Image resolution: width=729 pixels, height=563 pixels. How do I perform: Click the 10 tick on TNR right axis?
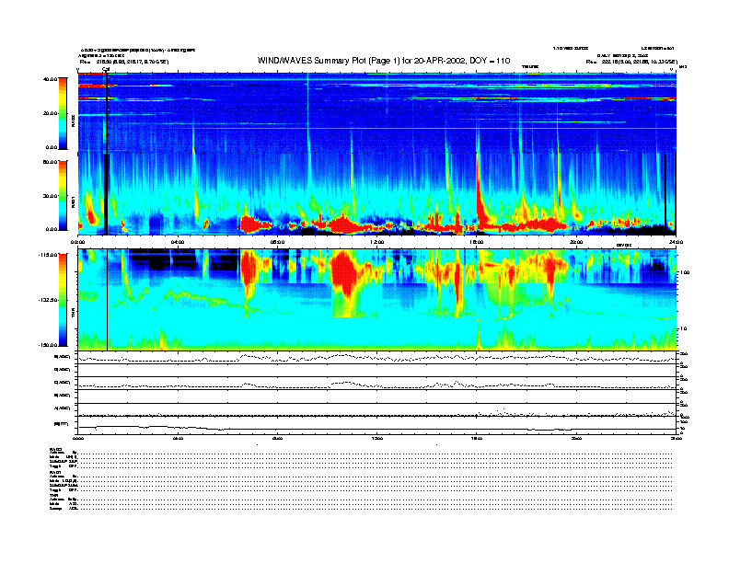coord(683,328)
